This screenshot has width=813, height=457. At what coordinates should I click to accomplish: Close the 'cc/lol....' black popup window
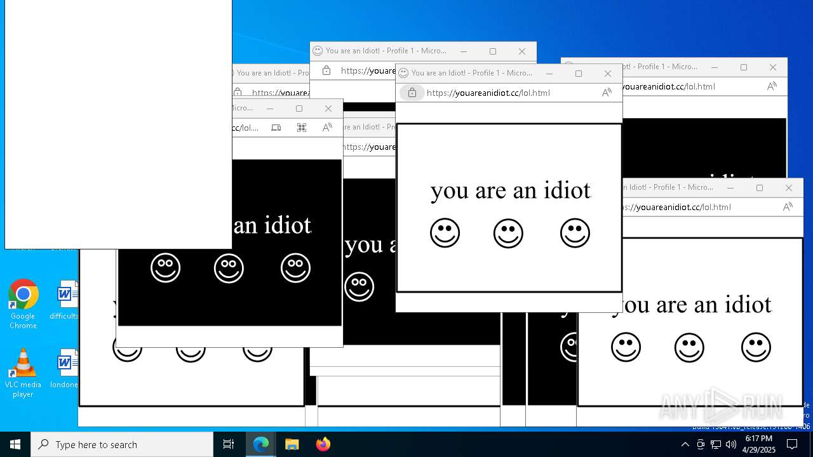point(328,109)
